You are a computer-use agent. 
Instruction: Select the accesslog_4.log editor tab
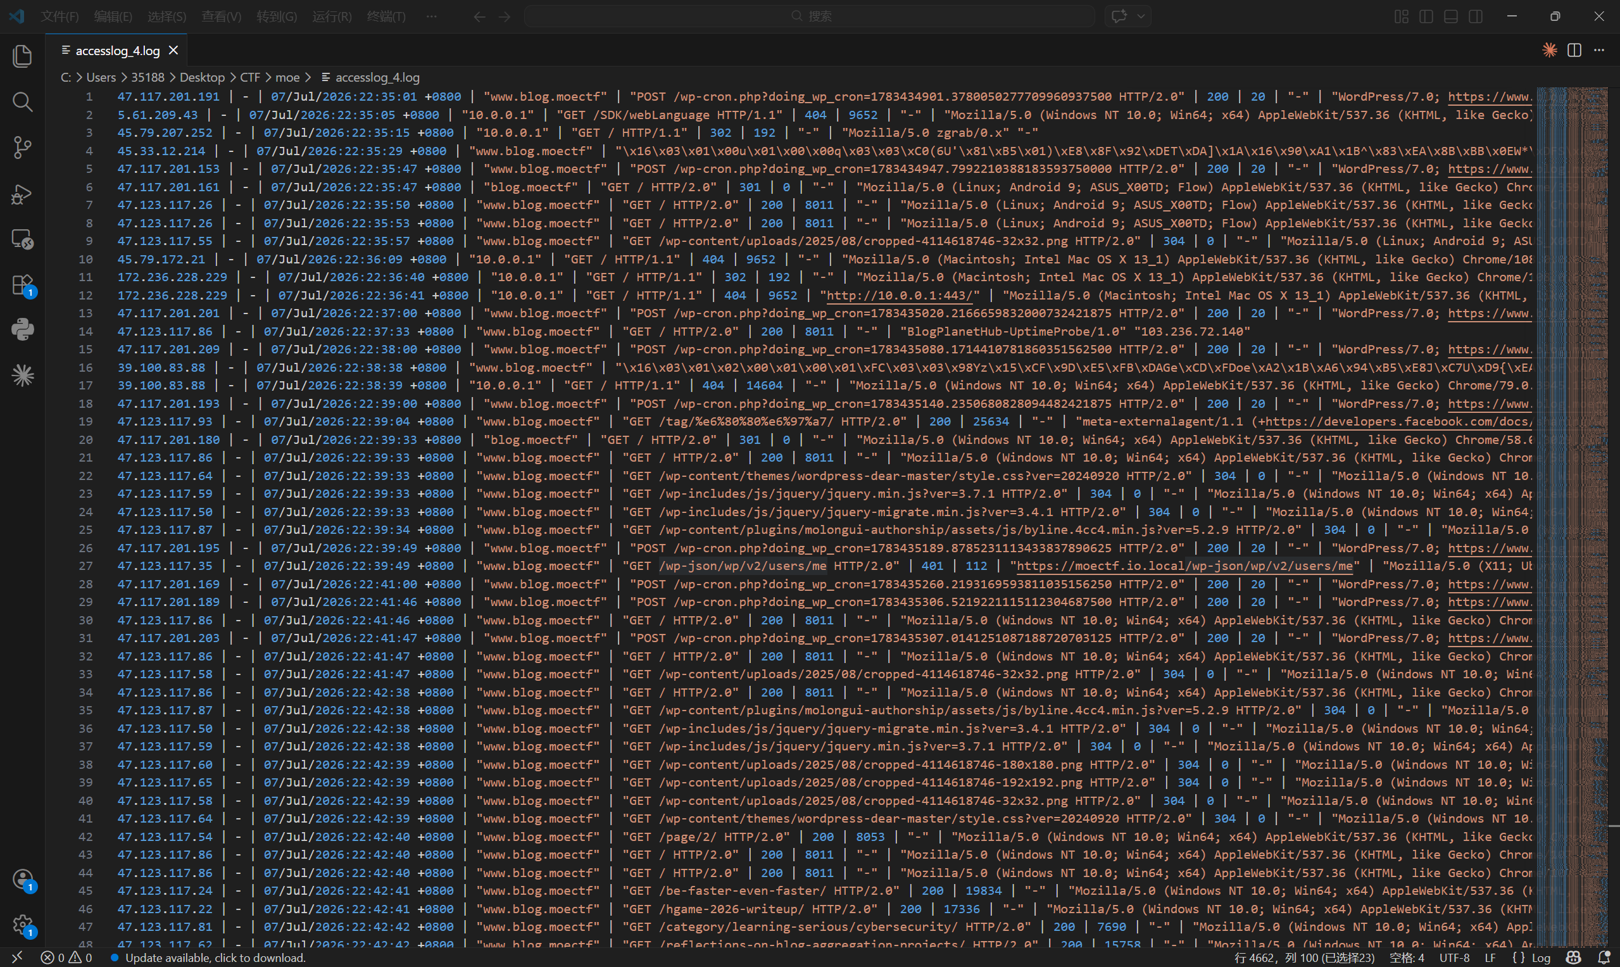tap(117, 50)
